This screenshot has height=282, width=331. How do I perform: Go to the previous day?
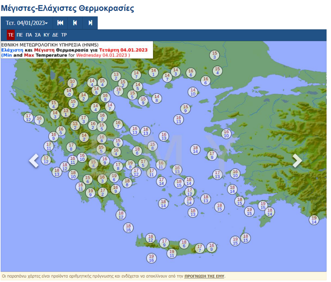tap(74, 23)
